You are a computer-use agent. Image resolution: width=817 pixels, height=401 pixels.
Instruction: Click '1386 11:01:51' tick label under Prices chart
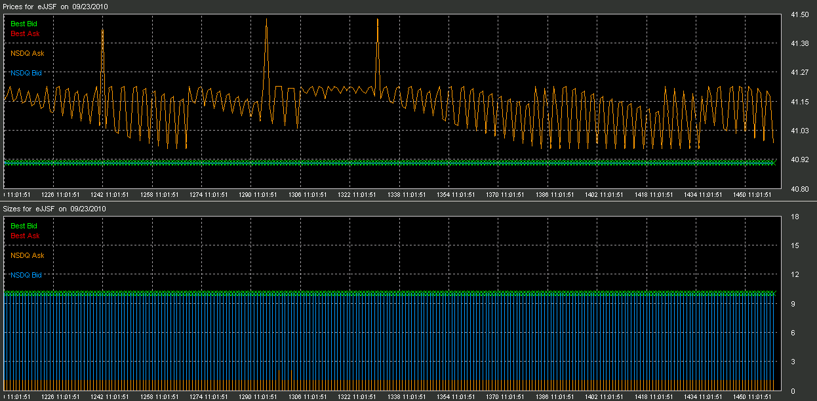pyautogui.click(x=555, y=195)
